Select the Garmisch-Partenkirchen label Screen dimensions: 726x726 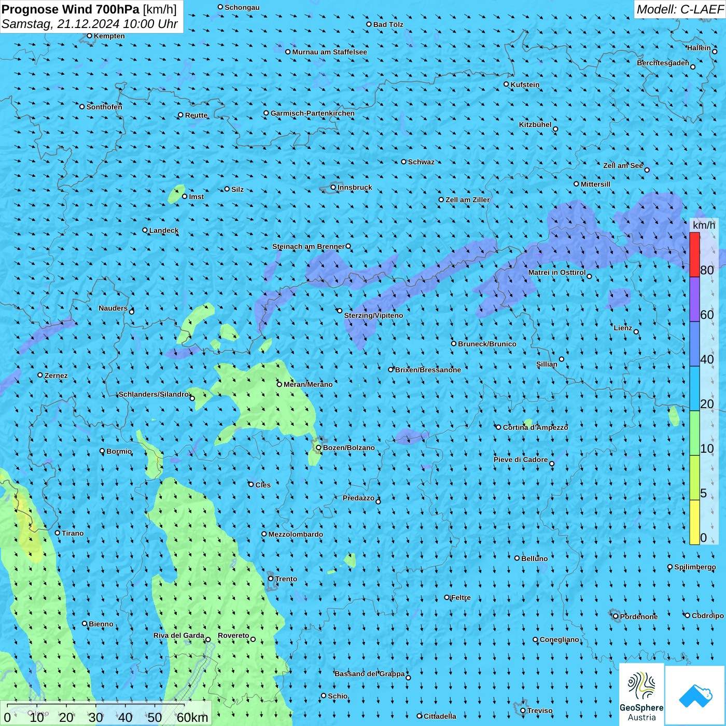(313, 113)
